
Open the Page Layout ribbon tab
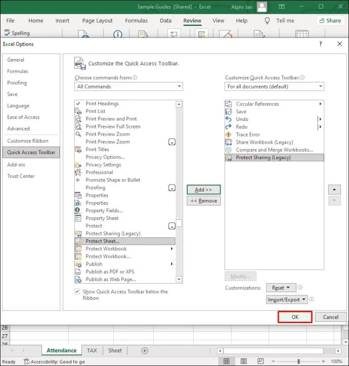[97, 21]
